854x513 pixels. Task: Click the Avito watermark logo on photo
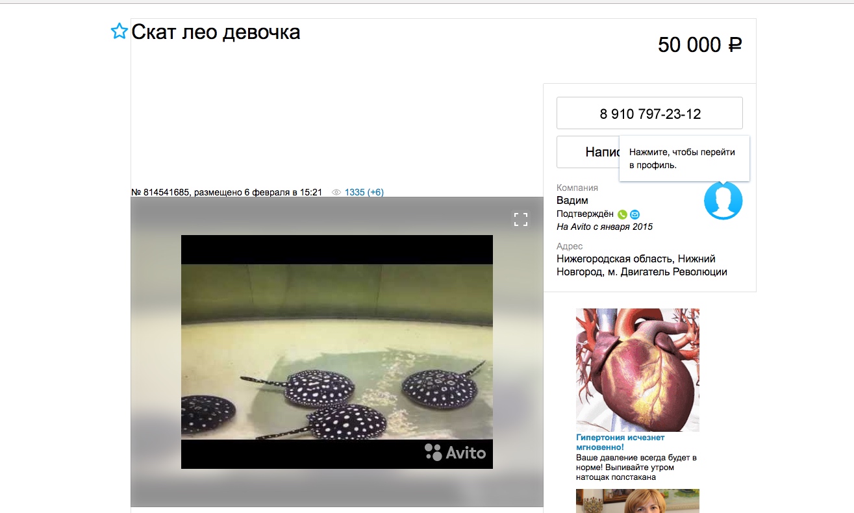[x=455, y=452]
